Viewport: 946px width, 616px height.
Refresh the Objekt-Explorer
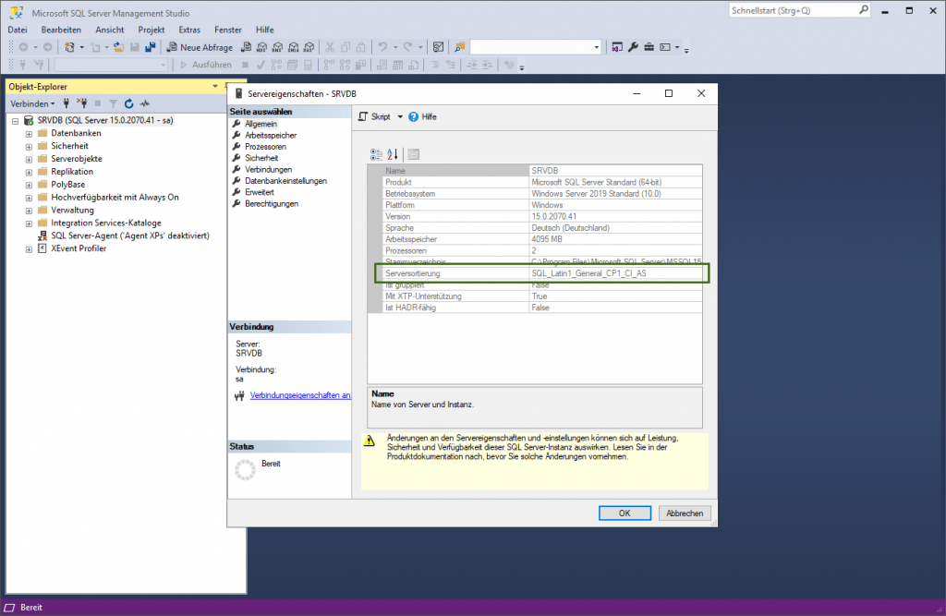click(129, 103)
